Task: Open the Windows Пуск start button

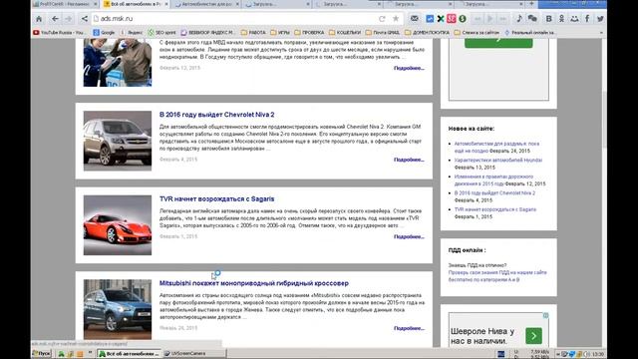Action: (42, 354)
